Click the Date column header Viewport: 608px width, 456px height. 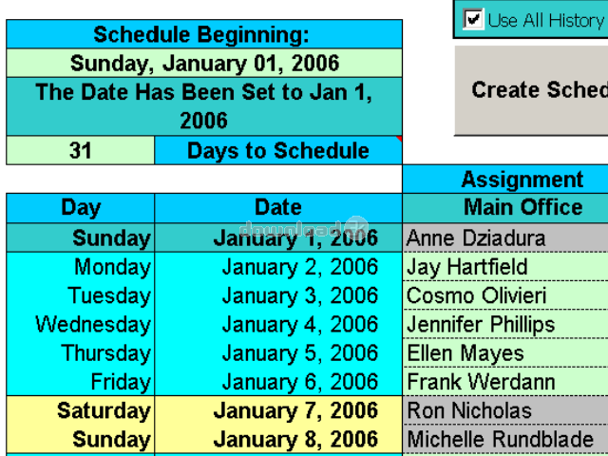click(278, 208)
